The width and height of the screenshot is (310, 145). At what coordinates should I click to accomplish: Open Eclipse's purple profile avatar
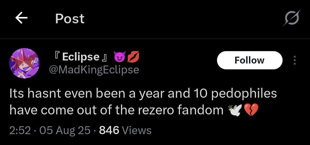pyautogui.click(x=24, y=62)
